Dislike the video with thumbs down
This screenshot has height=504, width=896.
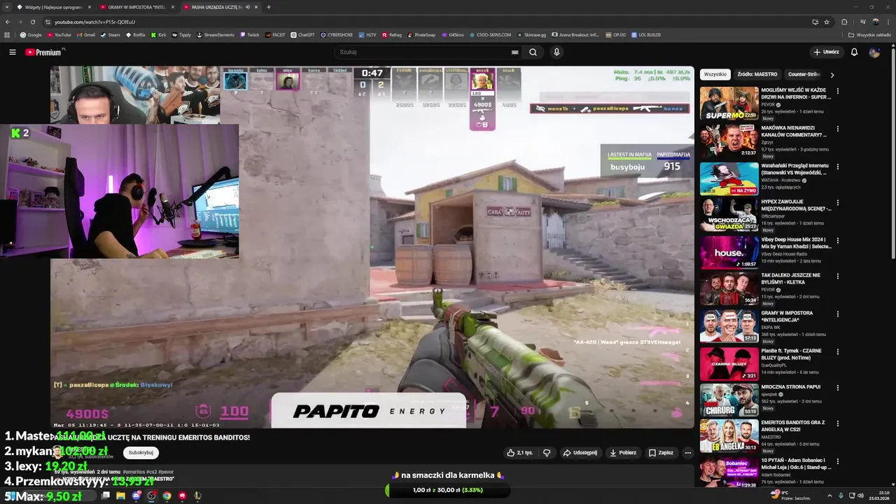pyautogui.click(x=547, y=453)
